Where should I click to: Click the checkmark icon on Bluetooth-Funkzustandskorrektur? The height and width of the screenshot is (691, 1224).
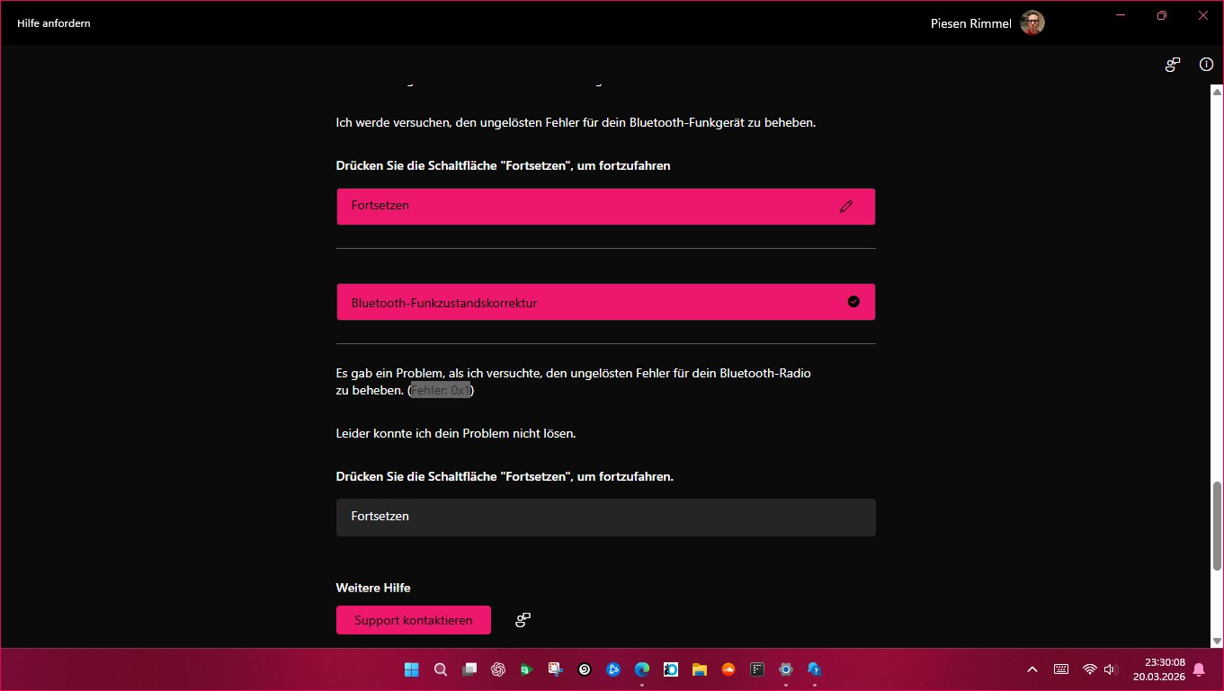[x=853, y=302]
